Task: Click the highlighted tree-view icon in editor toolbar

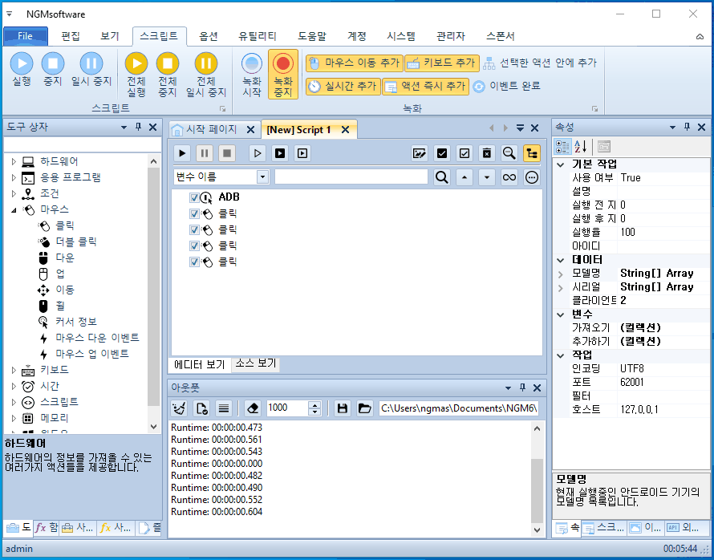Action: (532, 153)
